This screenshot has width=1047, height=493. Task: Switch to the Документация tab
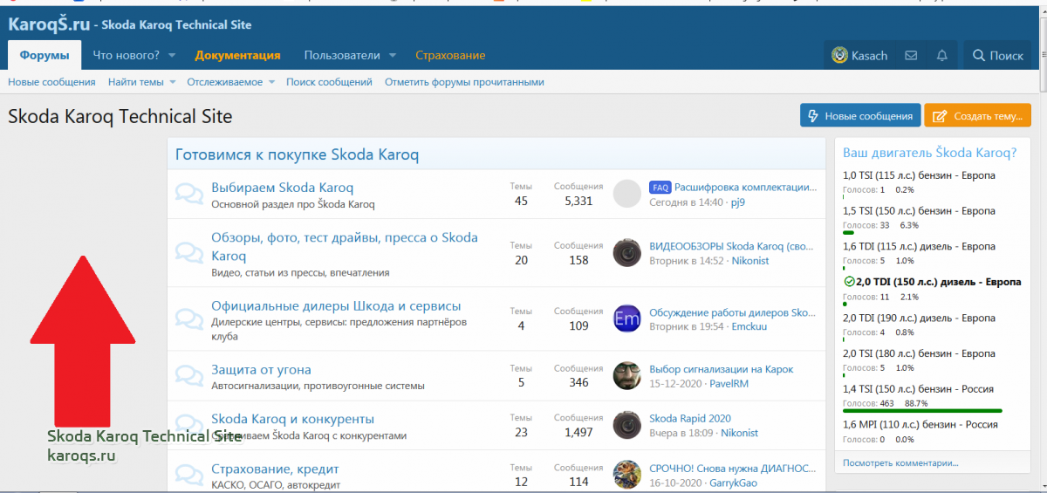237,56
